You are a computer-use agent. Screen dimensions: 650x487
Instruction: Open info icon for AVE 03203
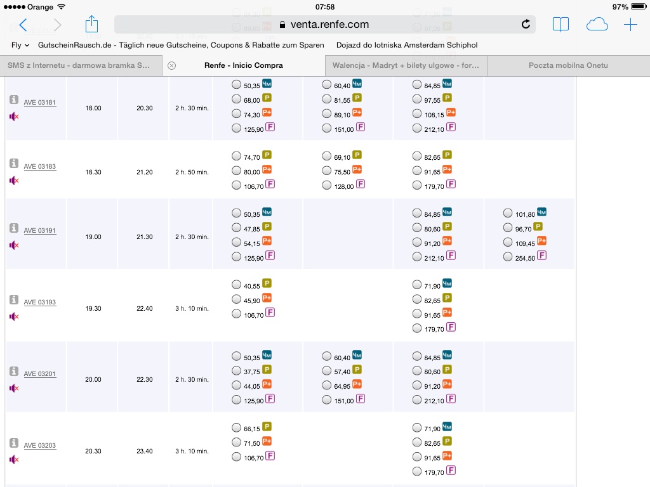click(14, 442)
